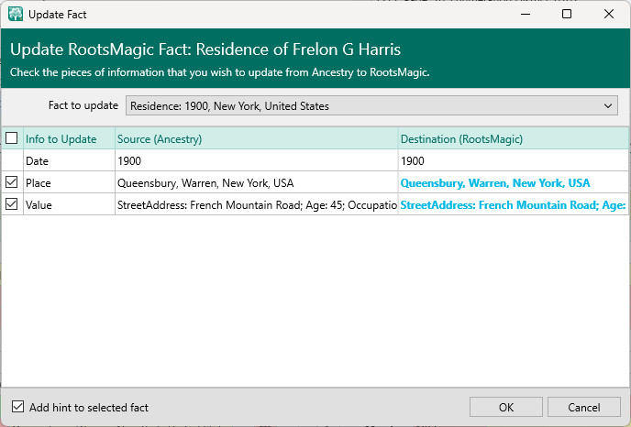Image resolution: width=631 pixels, height=427 pixels.
Task: Click the Source (Ancestry) column header
Action: point(160,139)
